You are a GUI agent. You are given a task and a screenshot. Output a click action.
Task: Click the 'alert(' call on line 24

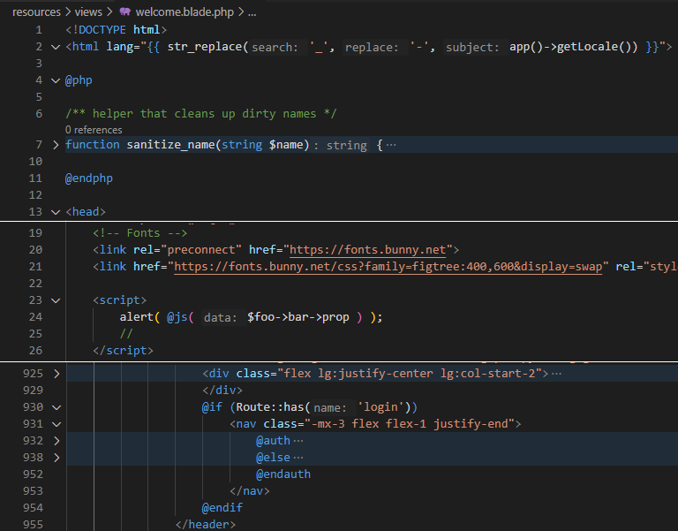click(139, 317)
